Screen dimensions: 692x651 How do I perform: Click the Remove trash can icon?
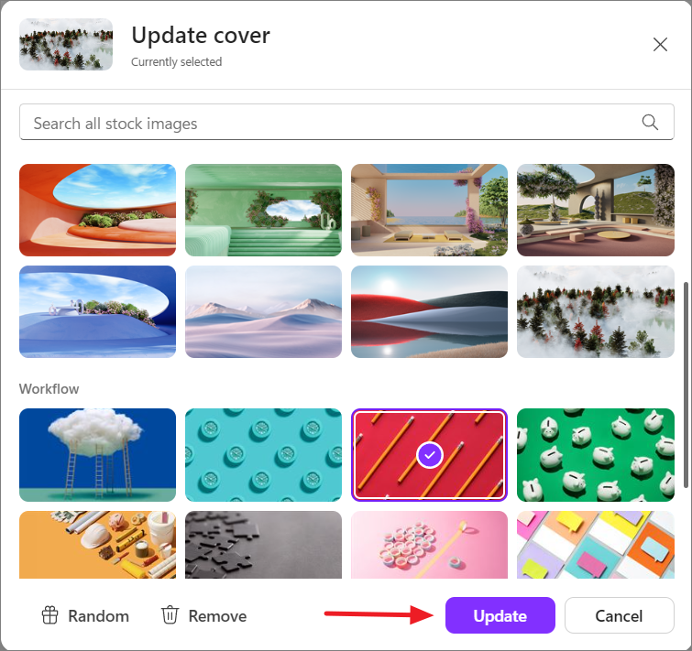click(x=170, y=615)
